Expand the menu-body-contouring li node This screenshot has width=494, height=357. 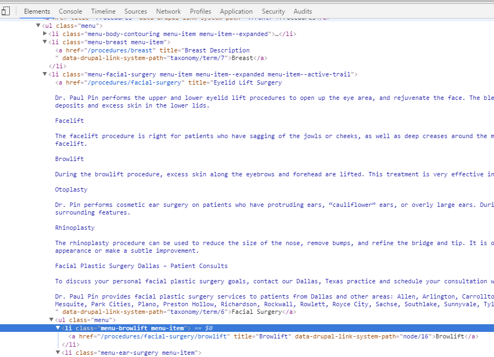(x=45, y=34)
